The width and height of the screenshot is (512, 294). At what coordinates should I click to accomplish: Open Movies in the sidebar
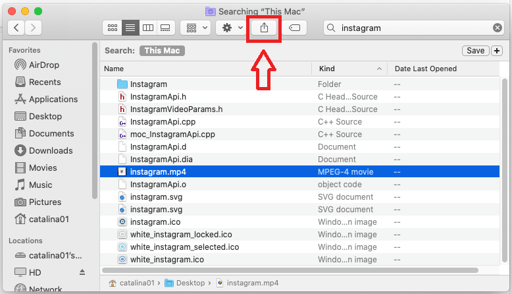(36, 168)
